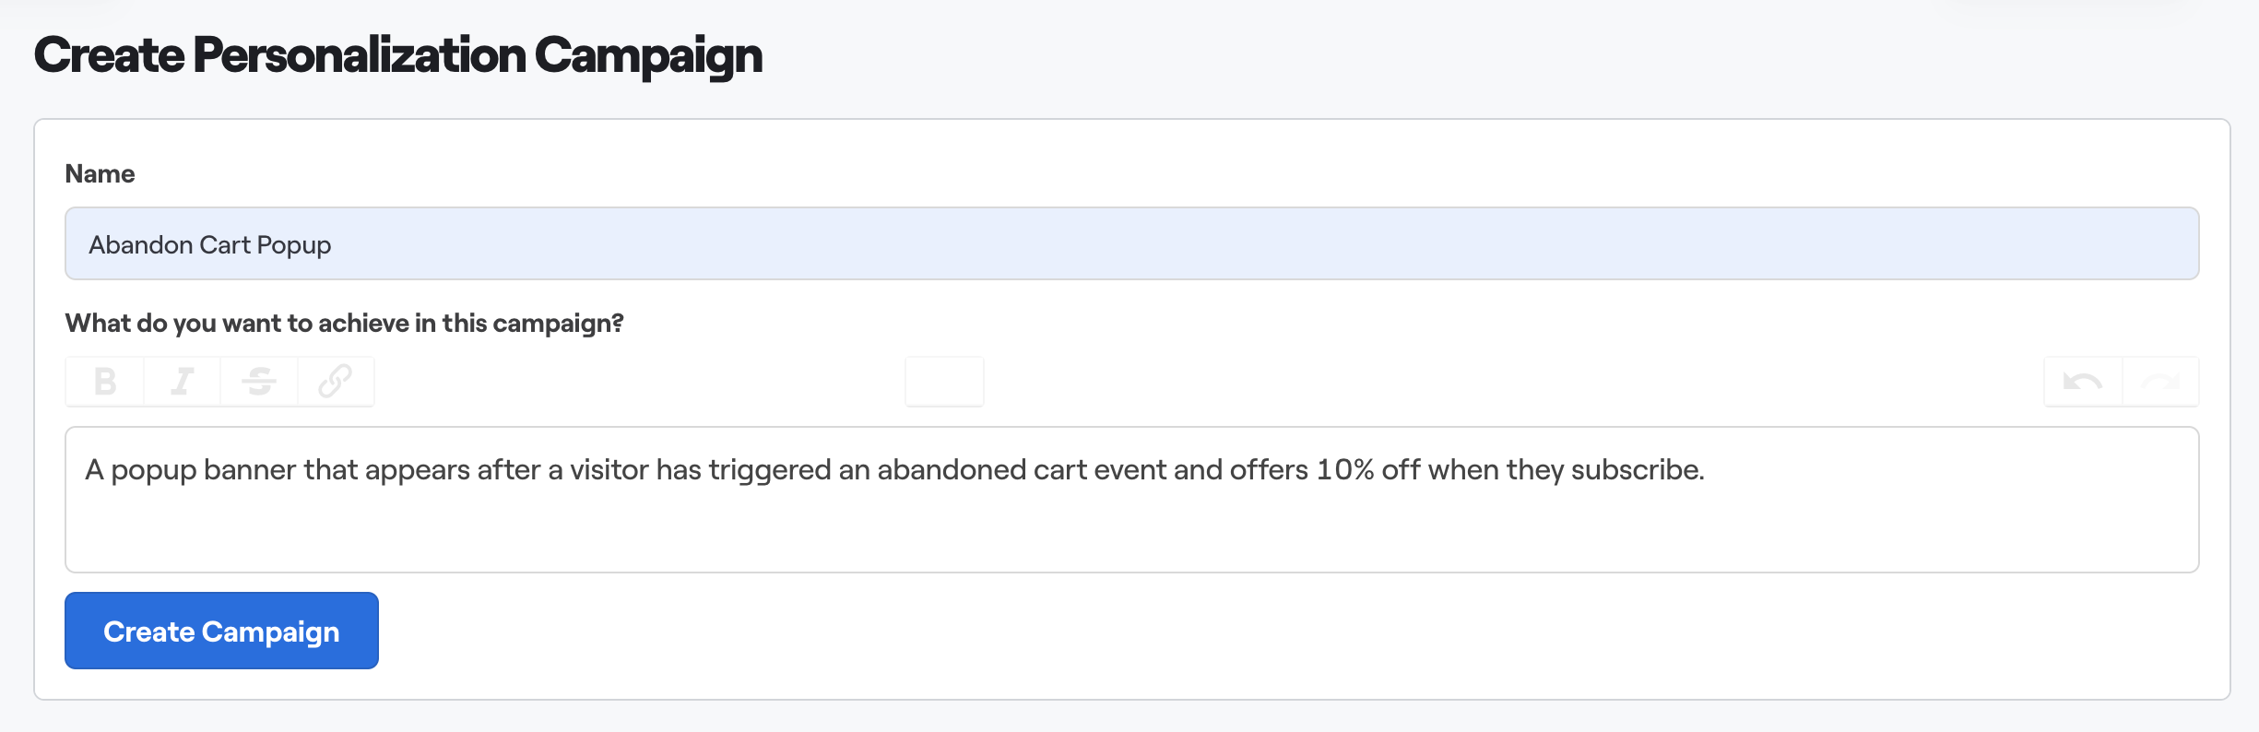Place cursor on '10%' in the description
The width and height of the screenshot is (2259, 732).
click(1344, 470)
